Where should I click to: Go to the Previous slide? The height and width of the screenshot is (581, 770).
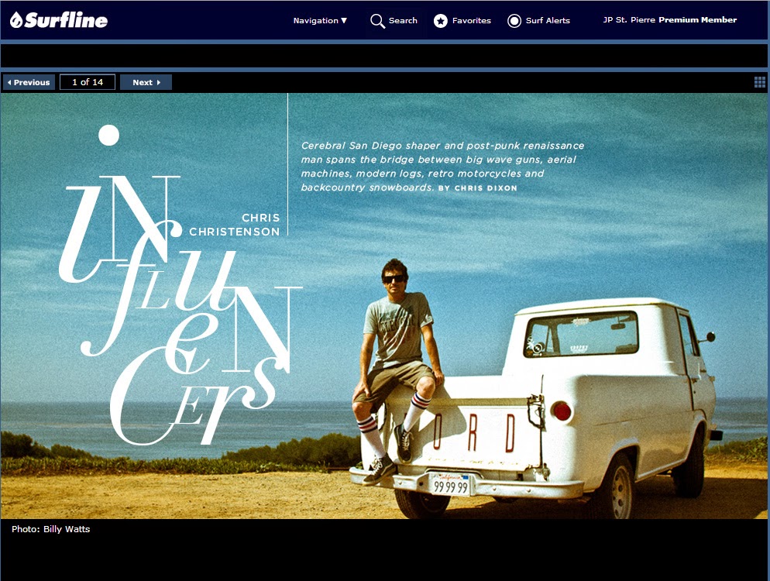coord(29,82)
